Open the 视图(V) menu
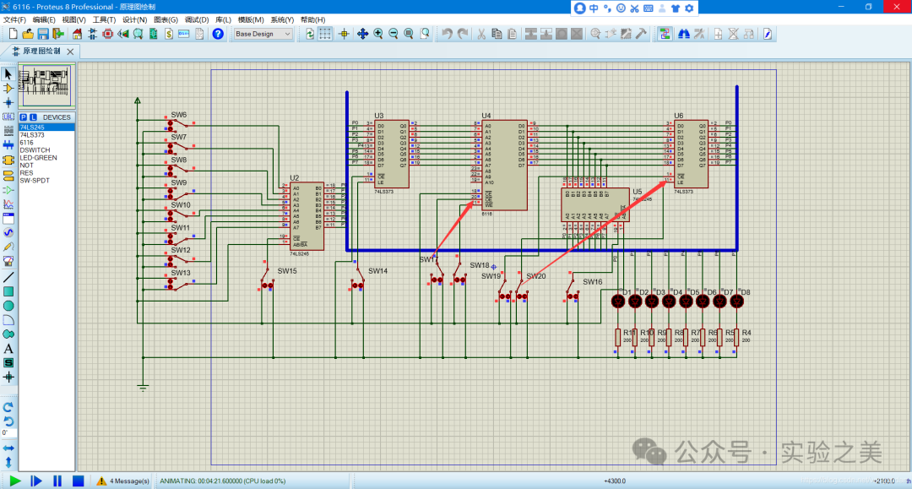This screenshot has width=912, height=489. tap(73, 19)
